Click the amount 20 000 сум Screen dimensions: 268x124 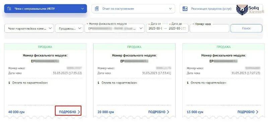point(106,112)
